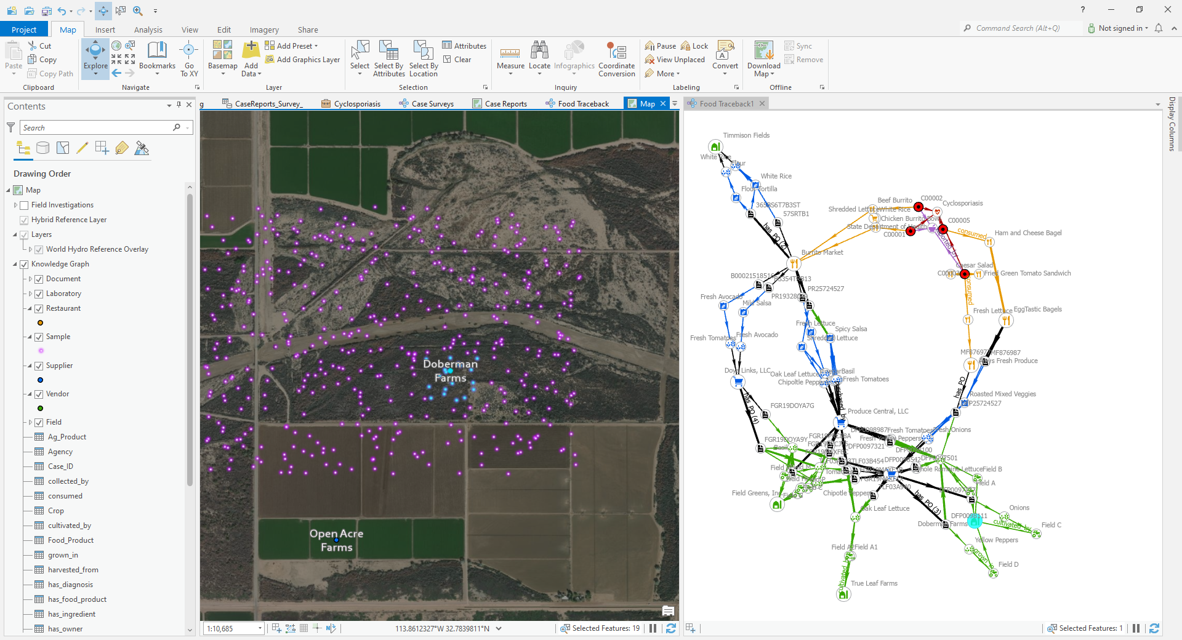Uncheck the Hybrid Reference Layer

(x=23, y=220)
